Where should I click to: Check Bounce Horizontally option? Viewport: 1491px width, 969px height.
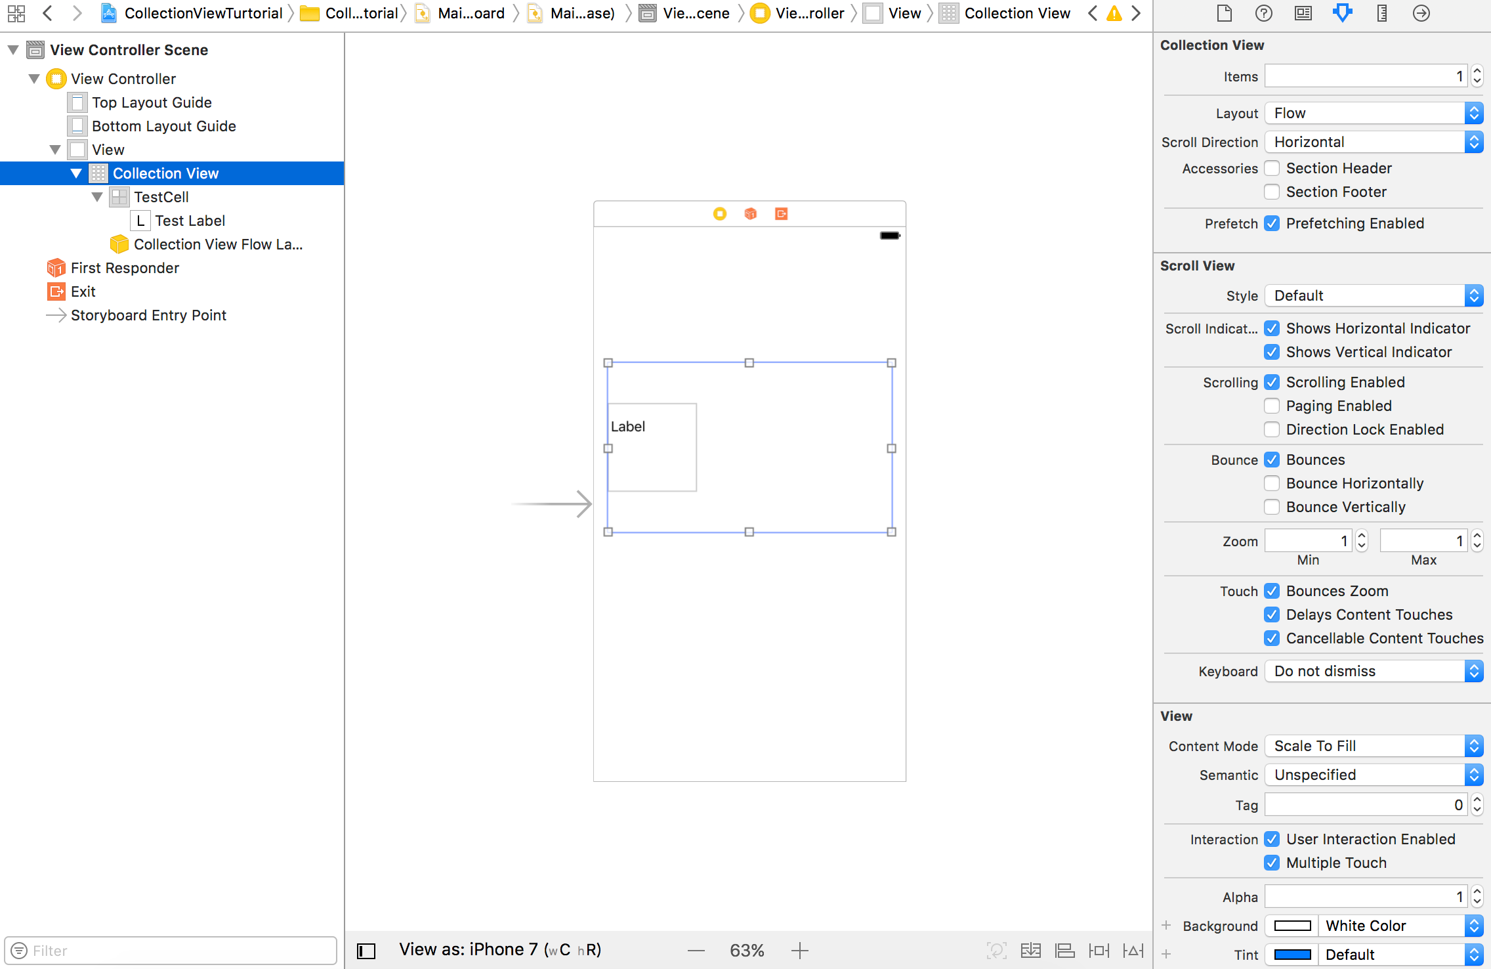coord(1272,484)
